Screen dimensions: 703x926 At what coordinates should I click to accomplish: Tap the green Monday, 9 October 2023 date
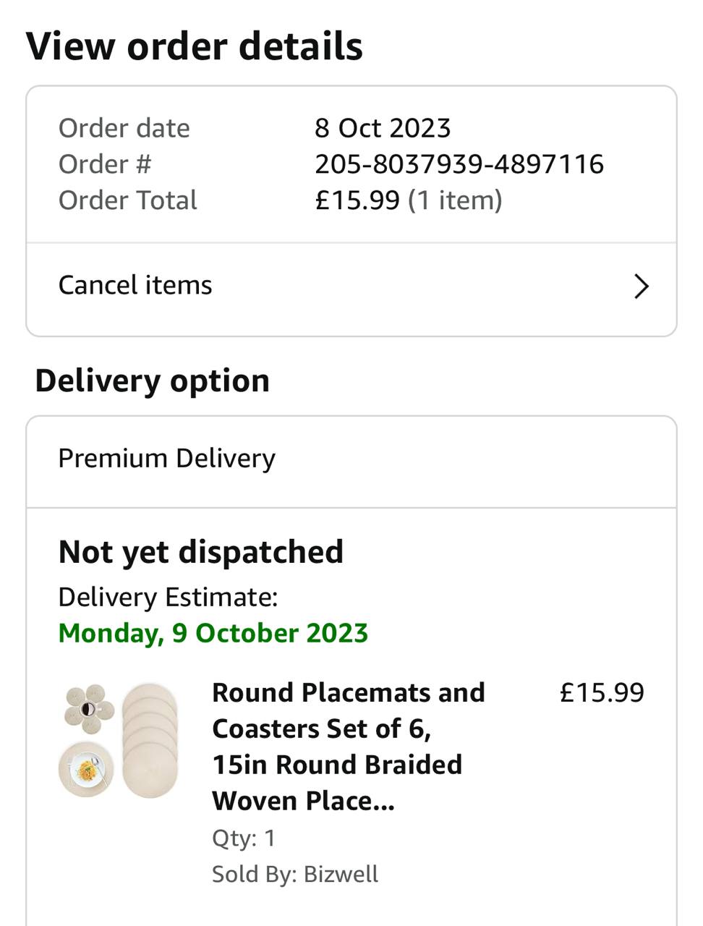click(x=213, y=633)
